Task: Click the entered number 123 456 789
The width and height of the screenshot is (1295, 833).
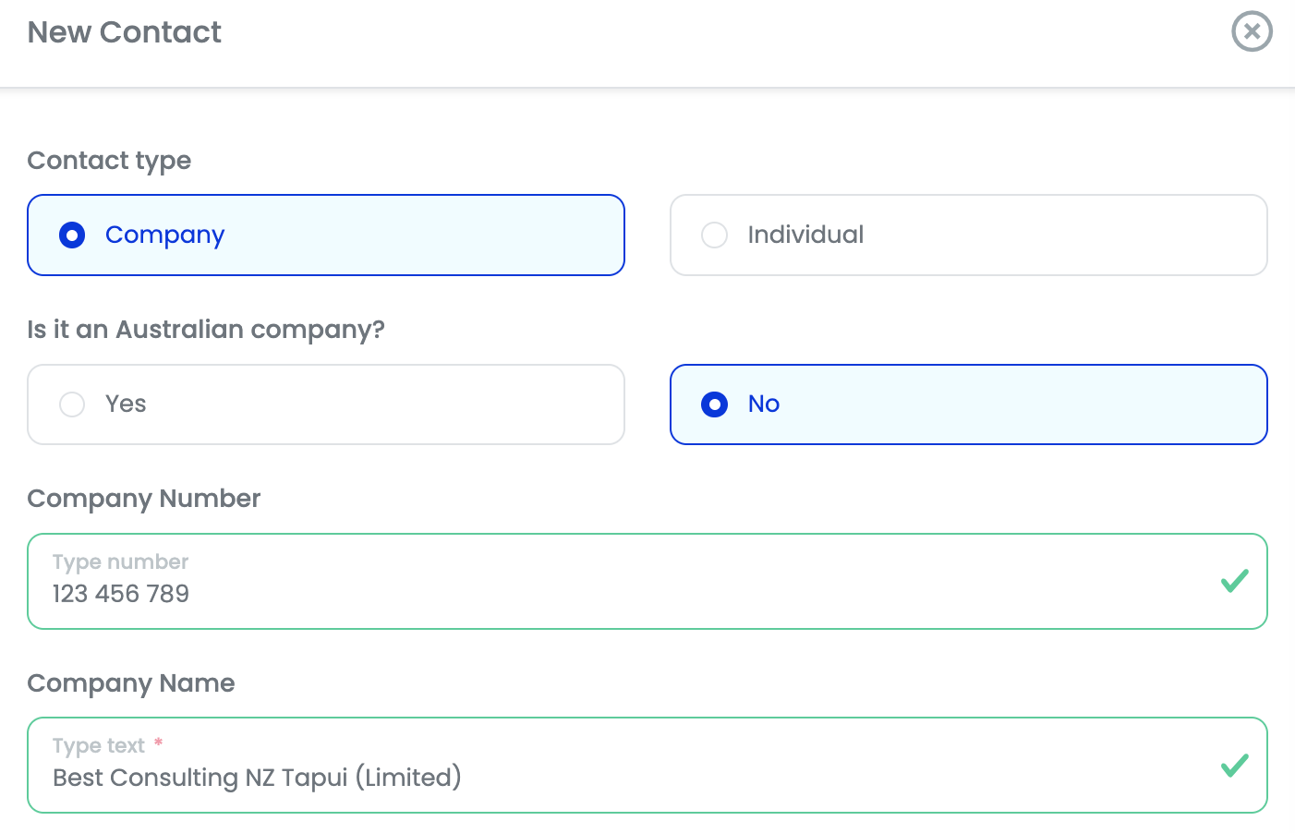Action: (x=120, y=594)
